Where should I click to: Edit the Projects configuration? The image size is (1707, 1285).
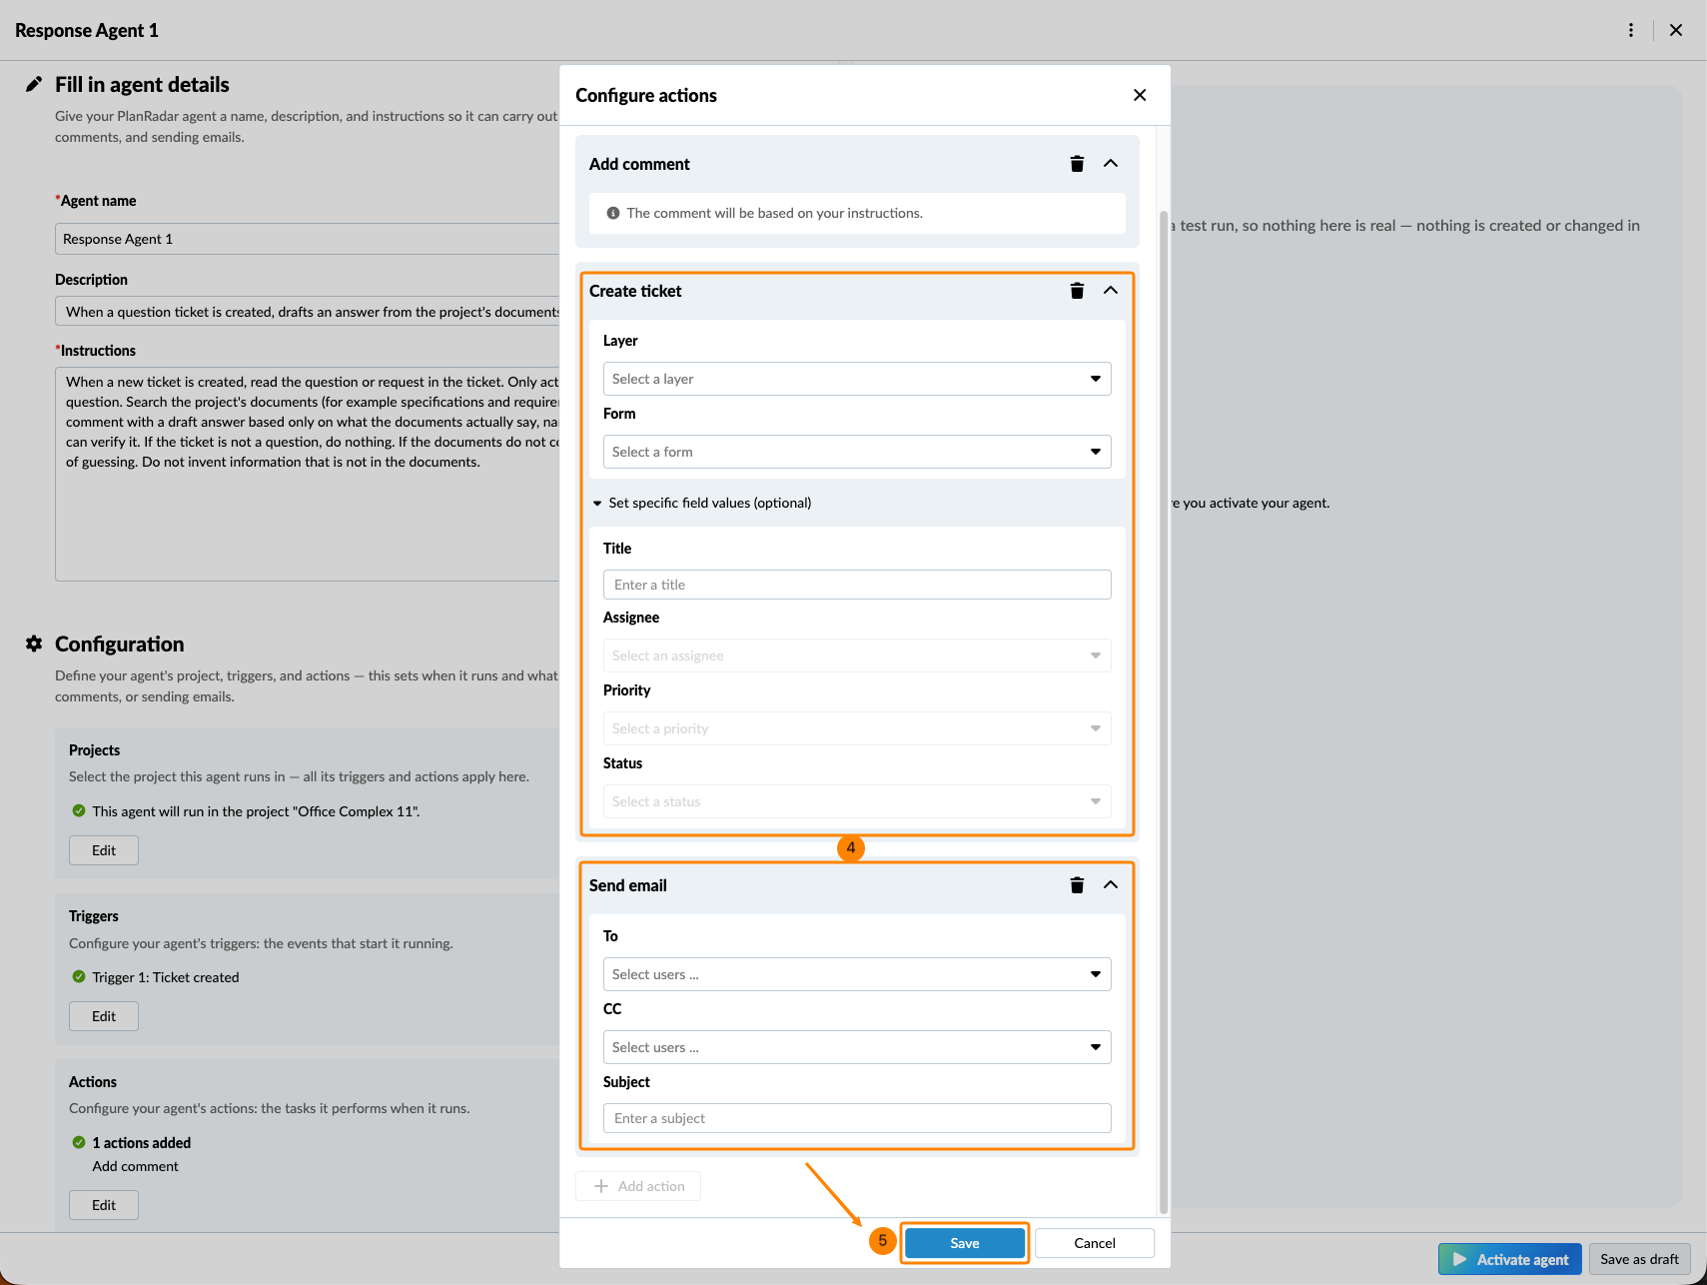click(104, 850)
